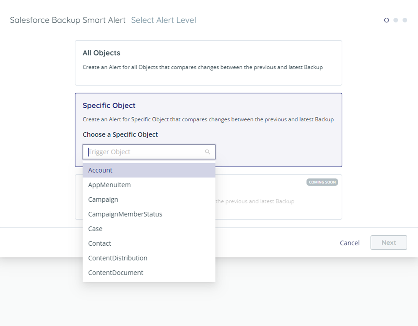
Task: Choose AppMenuItem in the dropdown
Action: [109, 185]
